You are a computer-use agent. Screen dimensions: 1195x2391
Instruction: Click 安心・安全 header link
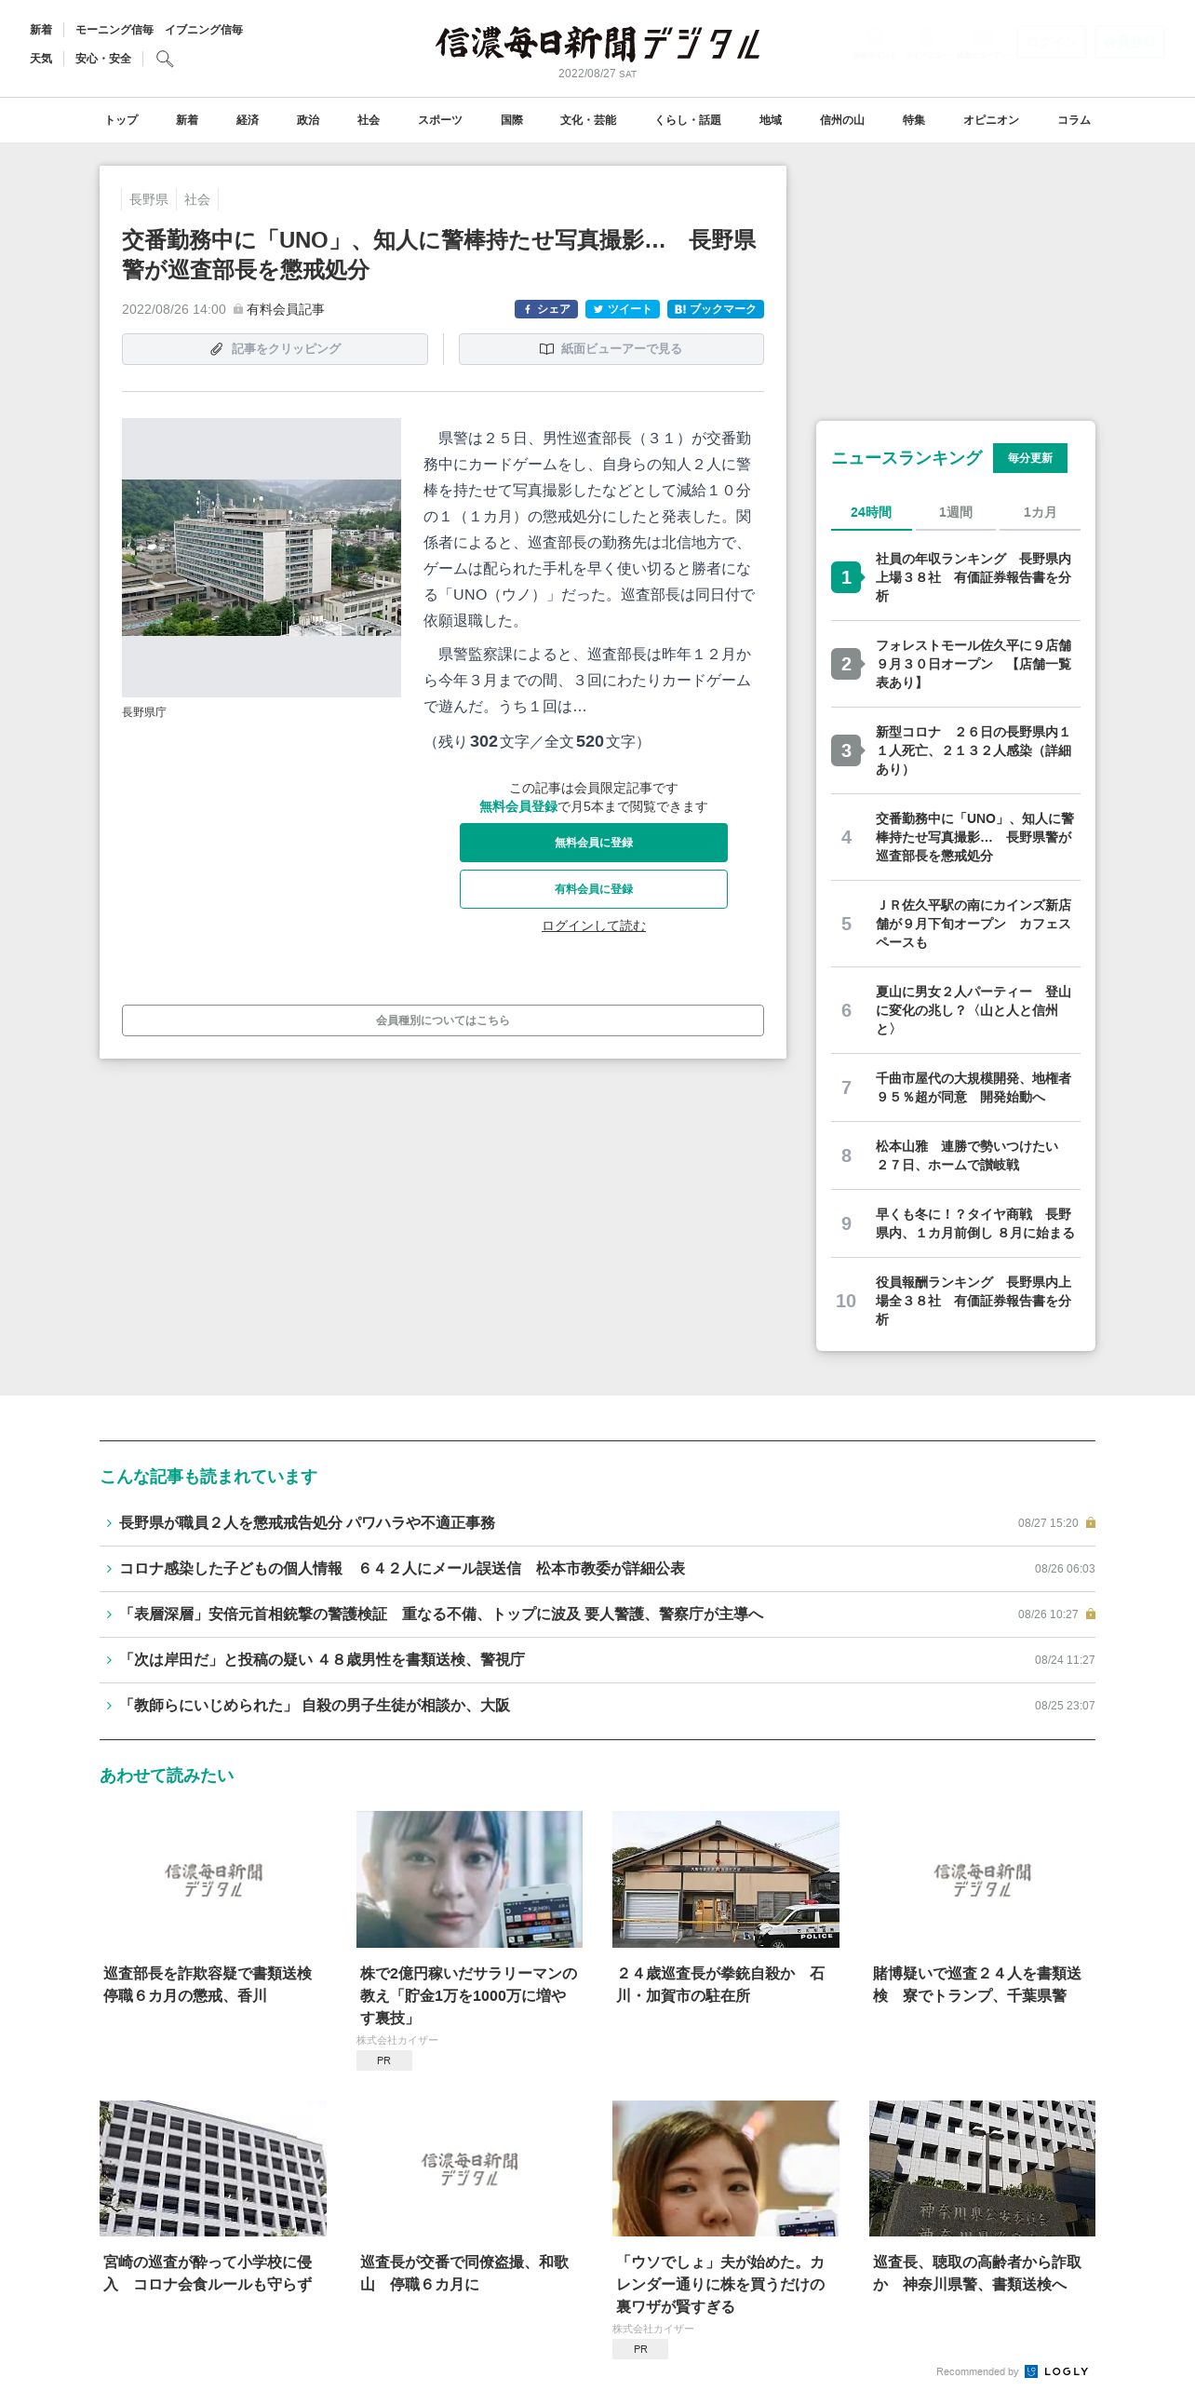103,59
